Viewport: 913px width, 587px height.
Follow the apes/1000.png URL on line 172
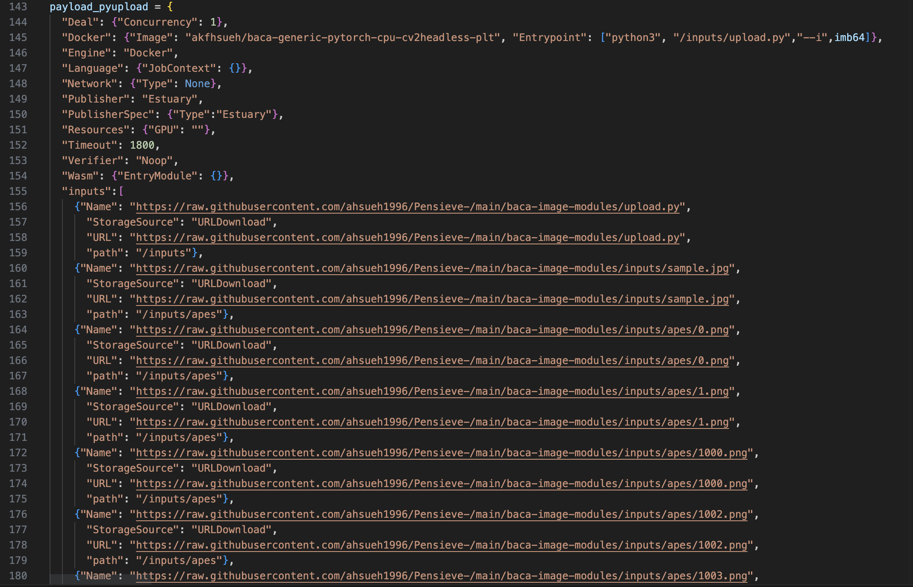tap(442, 453)
